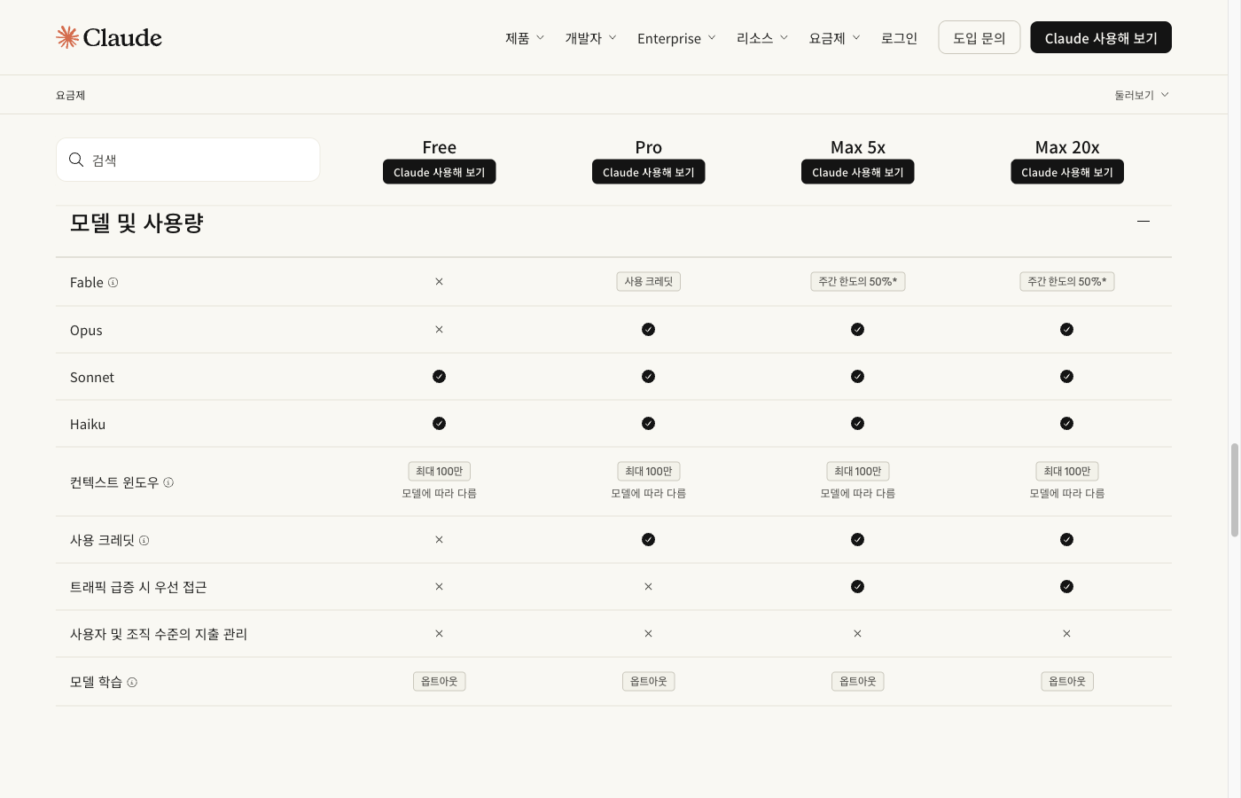Click Opus X mark in Free column
Image resolution: width=1241 pixels, height=798 pixels.
[x=439, y=330]
